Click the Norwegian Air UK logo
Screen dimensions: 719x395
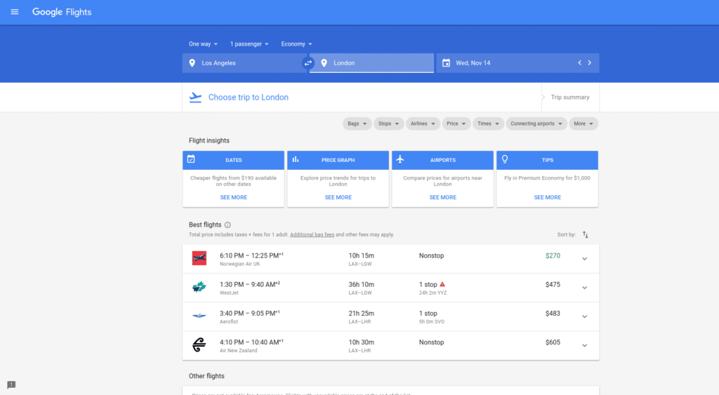pos(199,258)
